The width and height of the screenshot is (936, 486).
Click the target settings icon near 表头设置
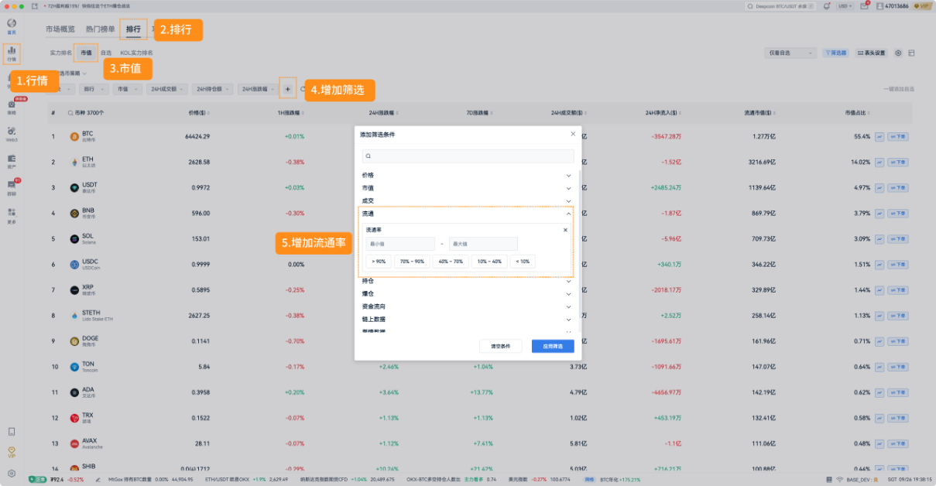pyautogui.click(x=898, y=53)
